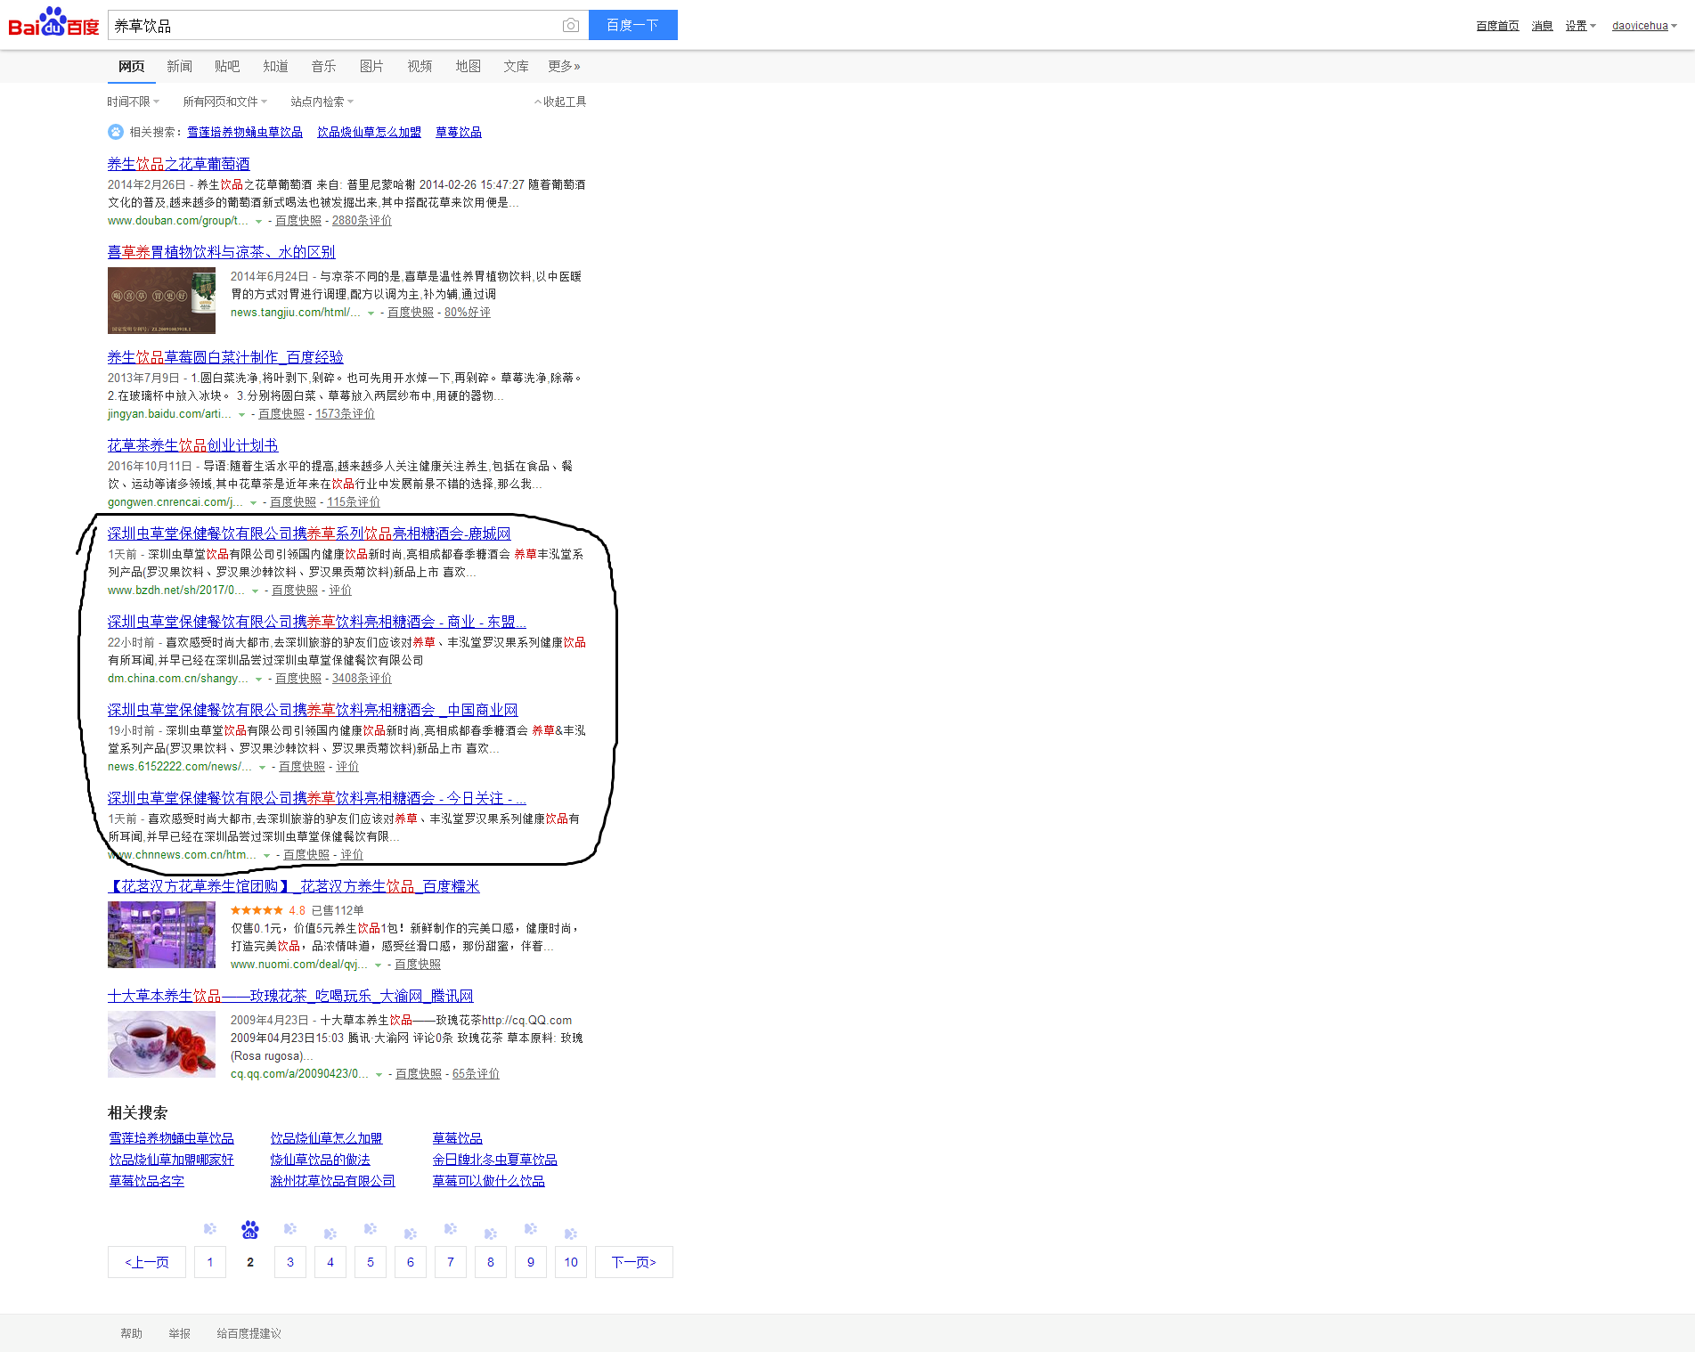Open result 十大草本养生饮品——玫瑰花茶
This screenshot has height=1352, width=1695.
pos(290,996)
